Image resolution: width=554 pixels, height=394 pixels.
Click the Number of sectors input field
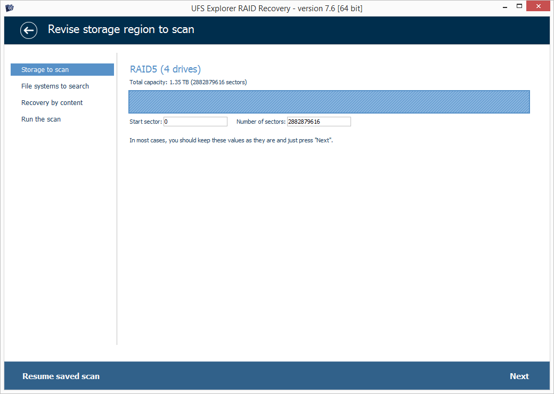(x=319, y=122)
